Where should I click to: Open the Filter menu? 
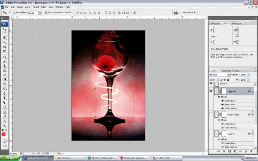[x=43, y=7]
